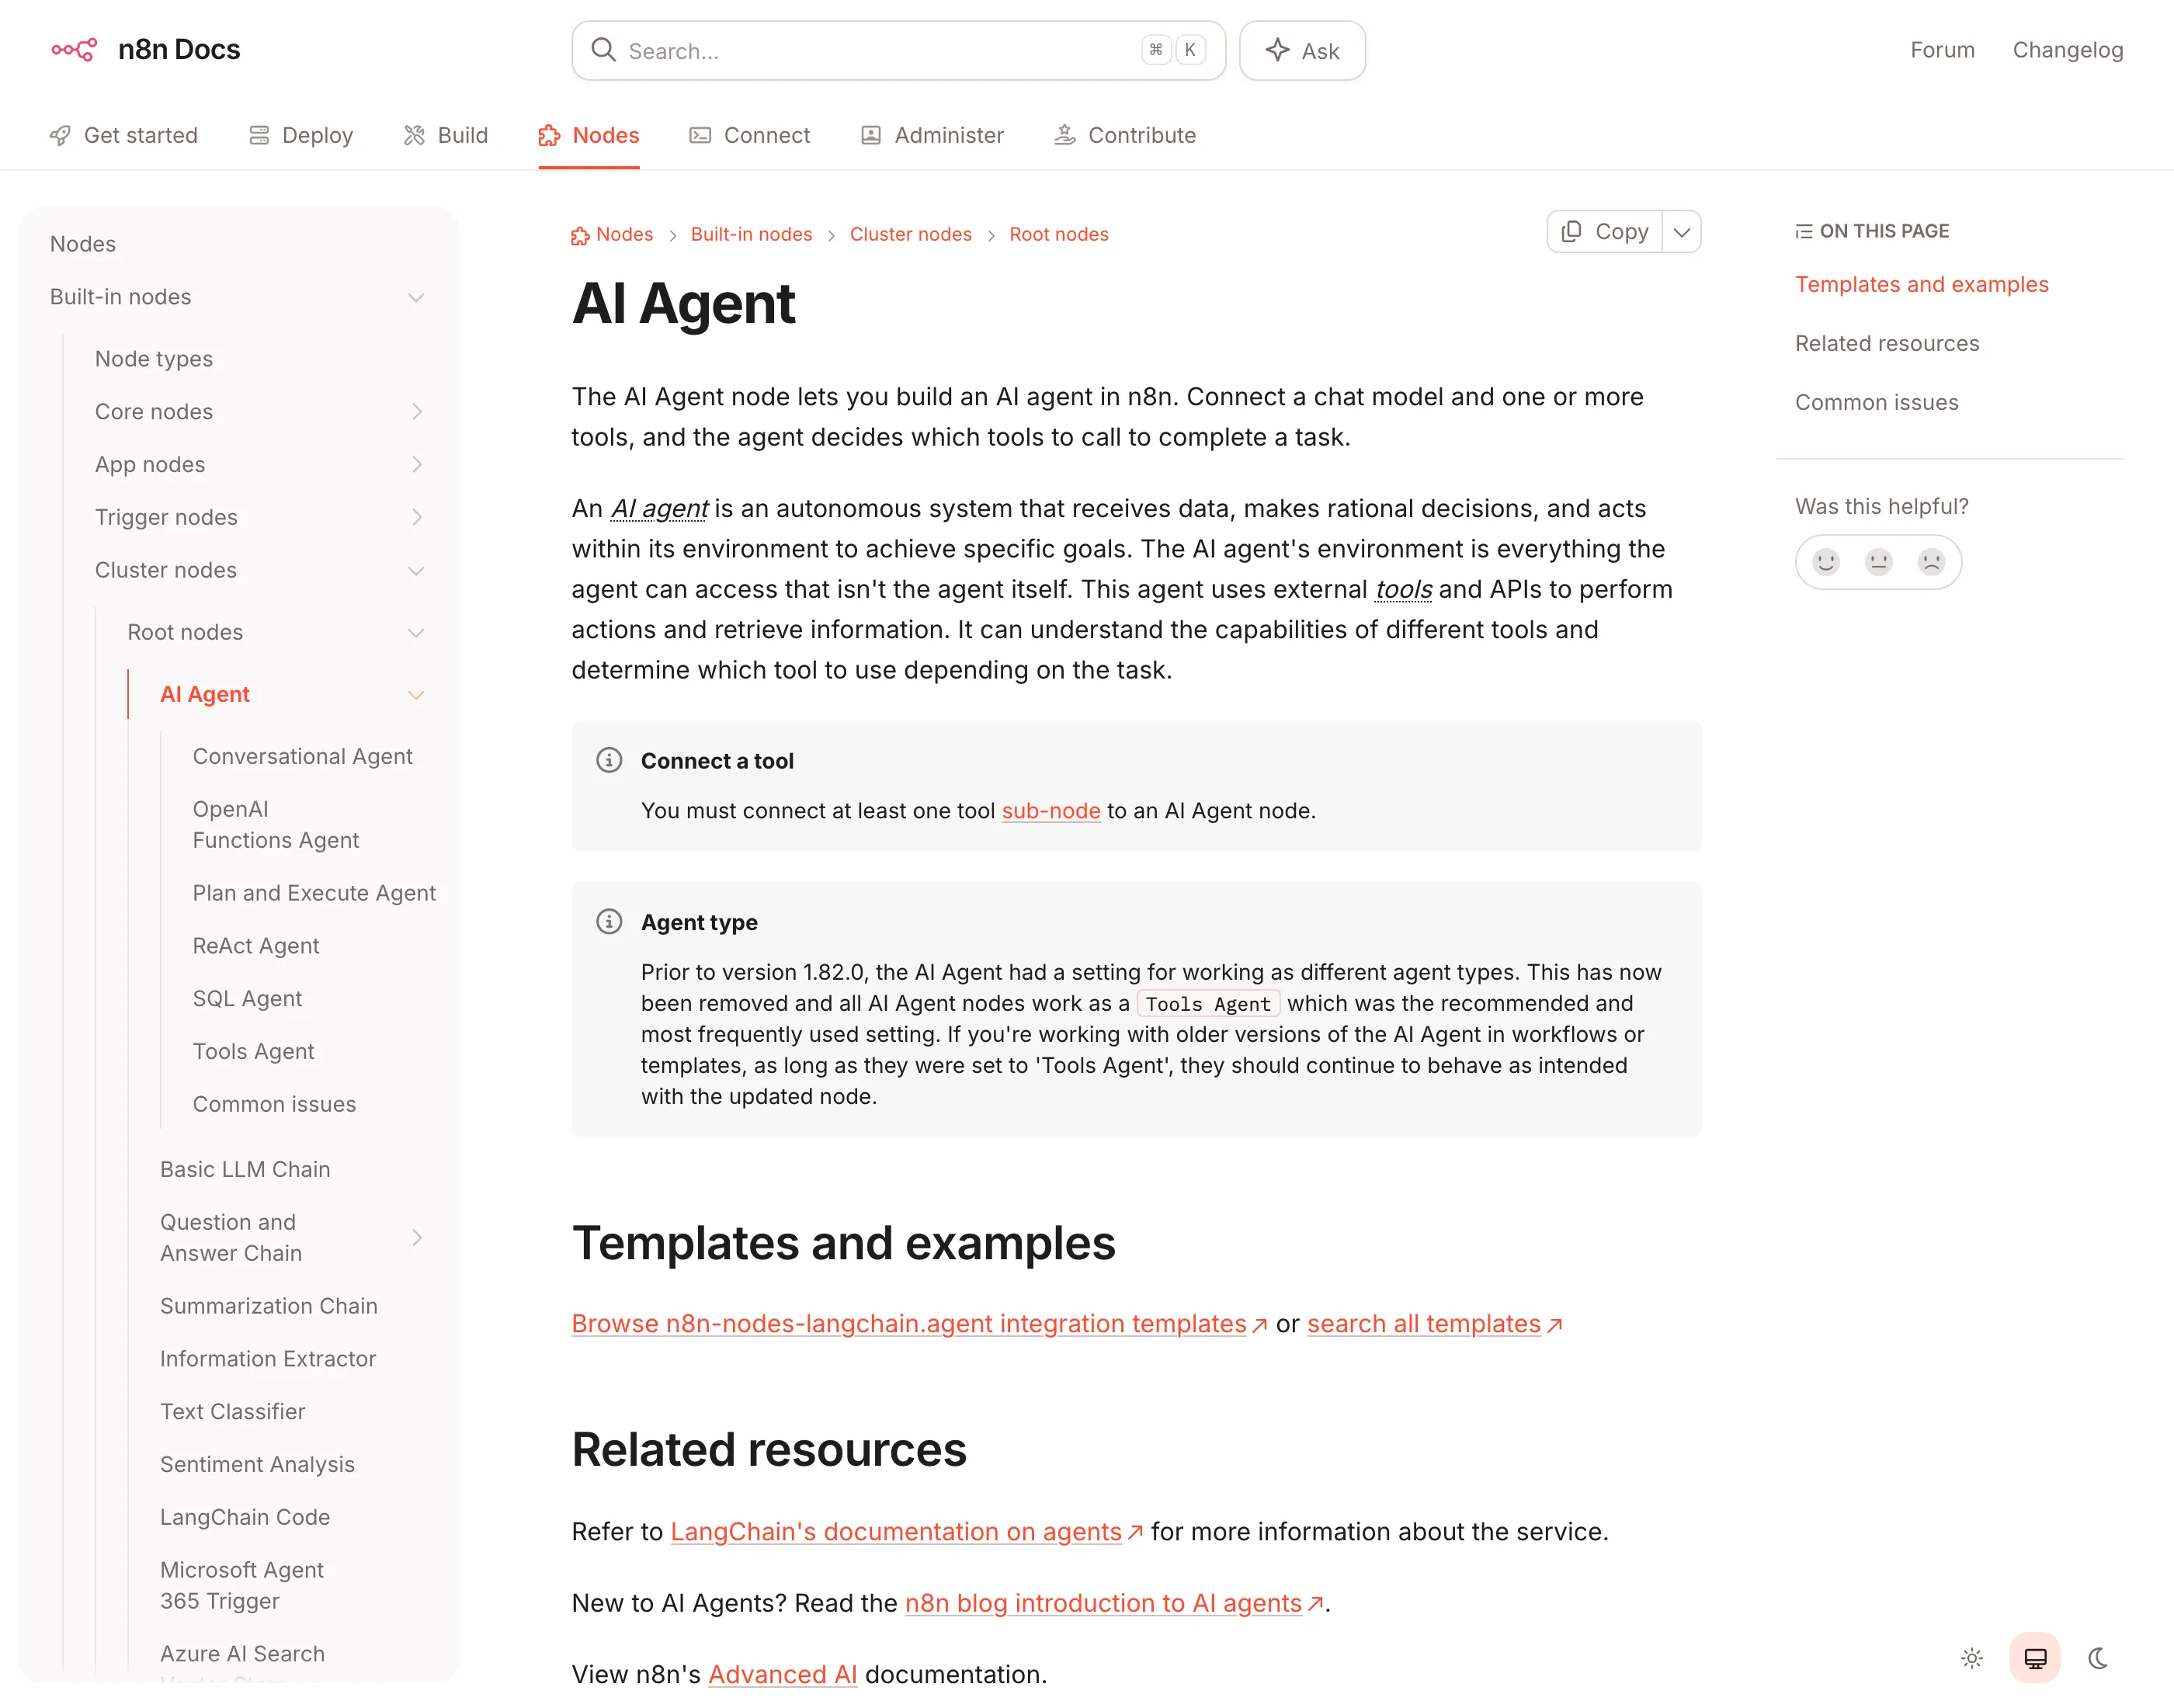Switch to dark theme moon icon
The height and width of the screenshot is (1708, 2174).
tap(2098, 1658)
